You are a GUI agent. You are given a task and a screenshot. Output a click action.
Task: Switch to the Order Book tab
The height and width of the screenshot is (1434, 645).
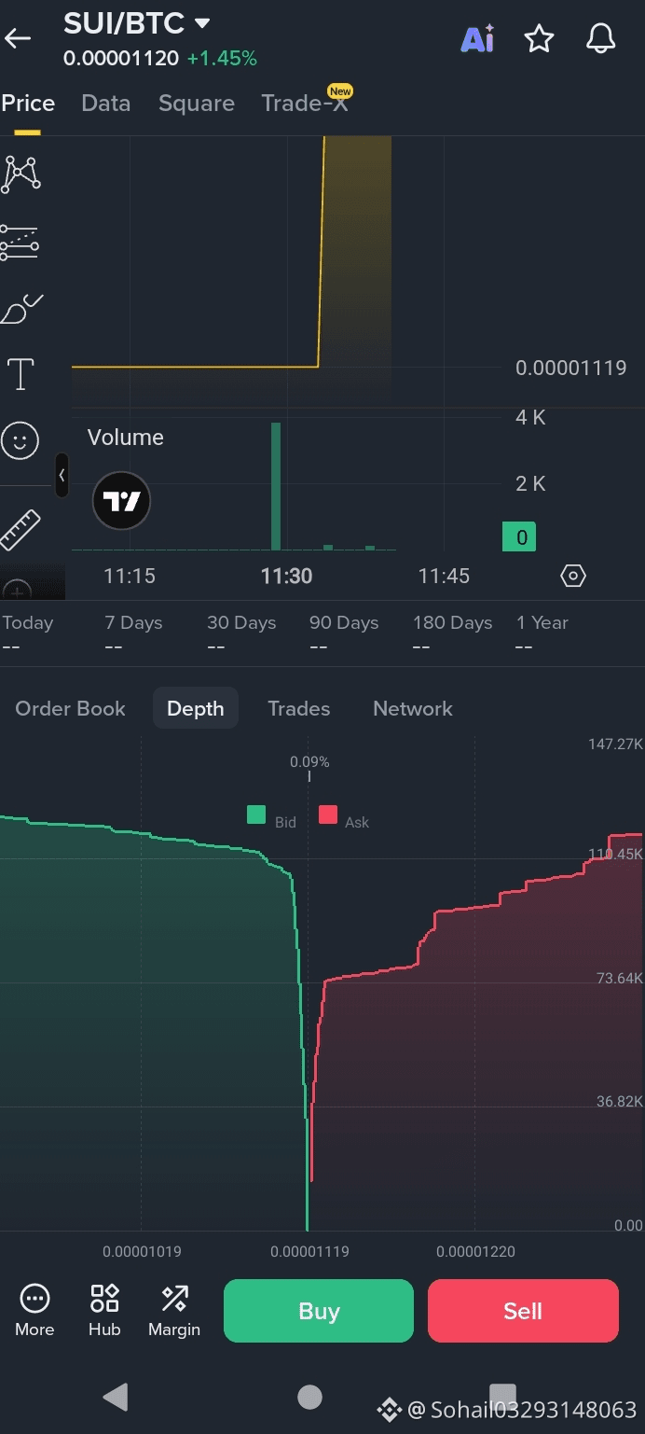tap(70, 708)
